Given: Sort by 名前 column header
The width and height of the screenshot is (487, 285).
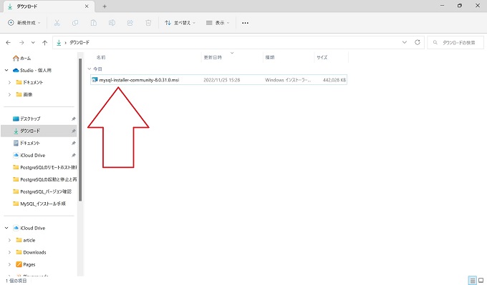Looking at the screenshot, I should pyautogui.click(x=101, y=57).
